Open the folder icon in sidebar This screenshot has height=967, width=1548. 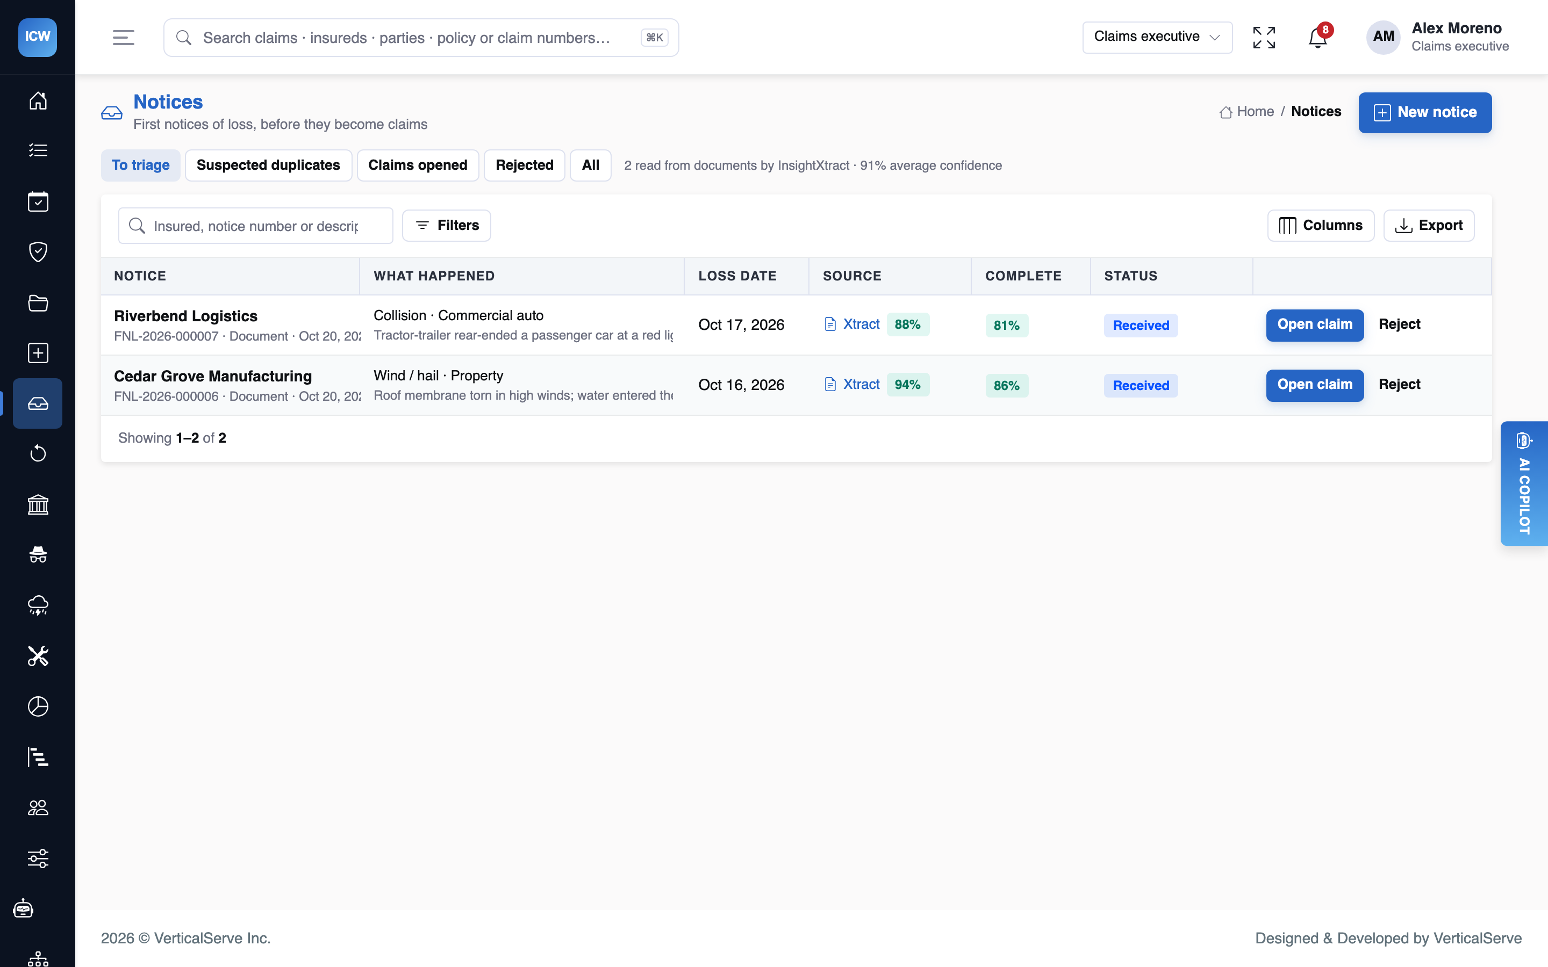click(x=38, y=302)
